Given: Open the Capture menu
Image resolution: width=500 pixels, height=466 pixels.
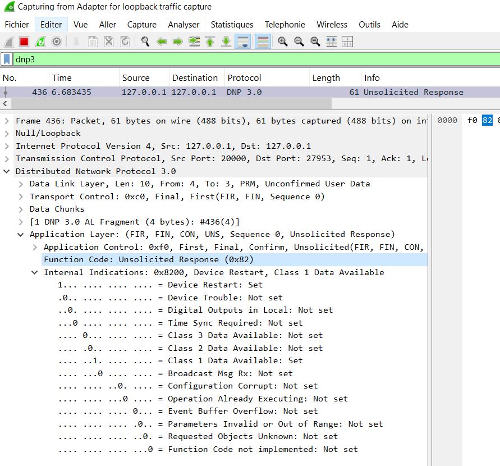Looking at the screenshot, I should click(x=142, y=25).
